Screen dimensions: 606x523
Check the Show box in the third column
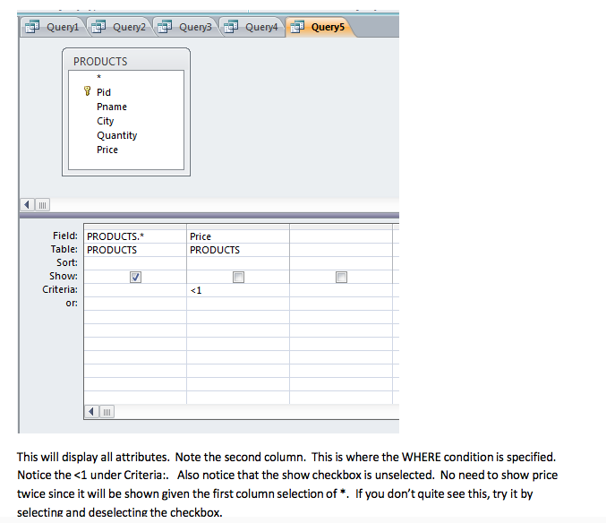pos(341,277)
